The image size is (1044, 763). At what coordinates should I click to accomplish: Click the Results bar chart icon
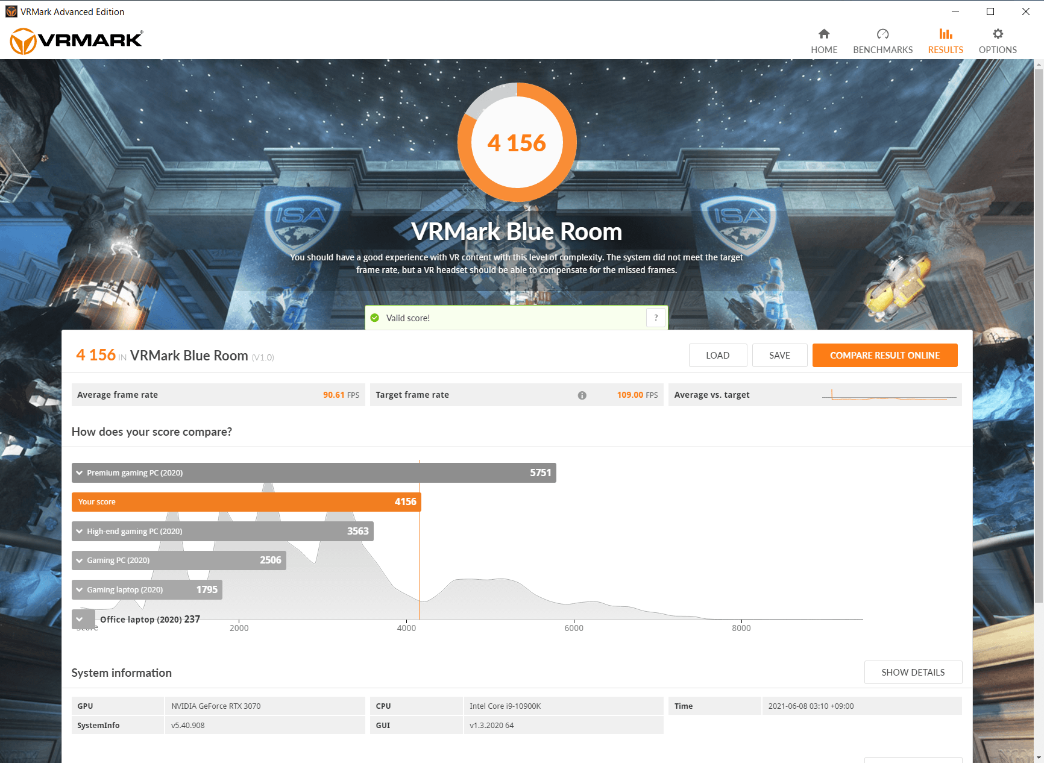(946, 34)
